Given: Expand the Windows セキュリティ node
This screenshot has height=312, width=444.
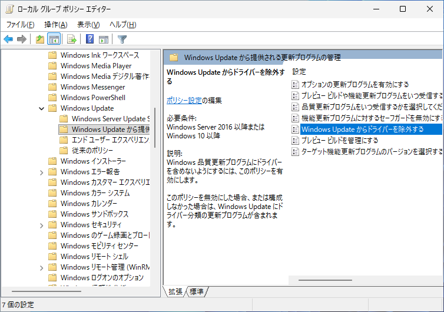Looking at the screenshot, I should pyautogui.click(x=41, y=225).
